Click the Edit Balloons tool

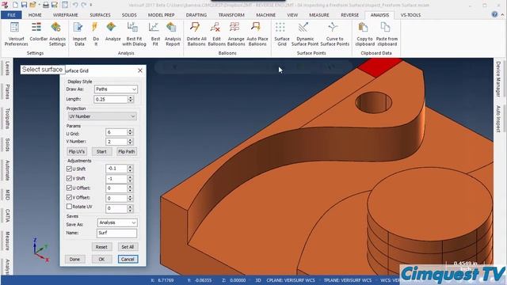tap(216, 34)
